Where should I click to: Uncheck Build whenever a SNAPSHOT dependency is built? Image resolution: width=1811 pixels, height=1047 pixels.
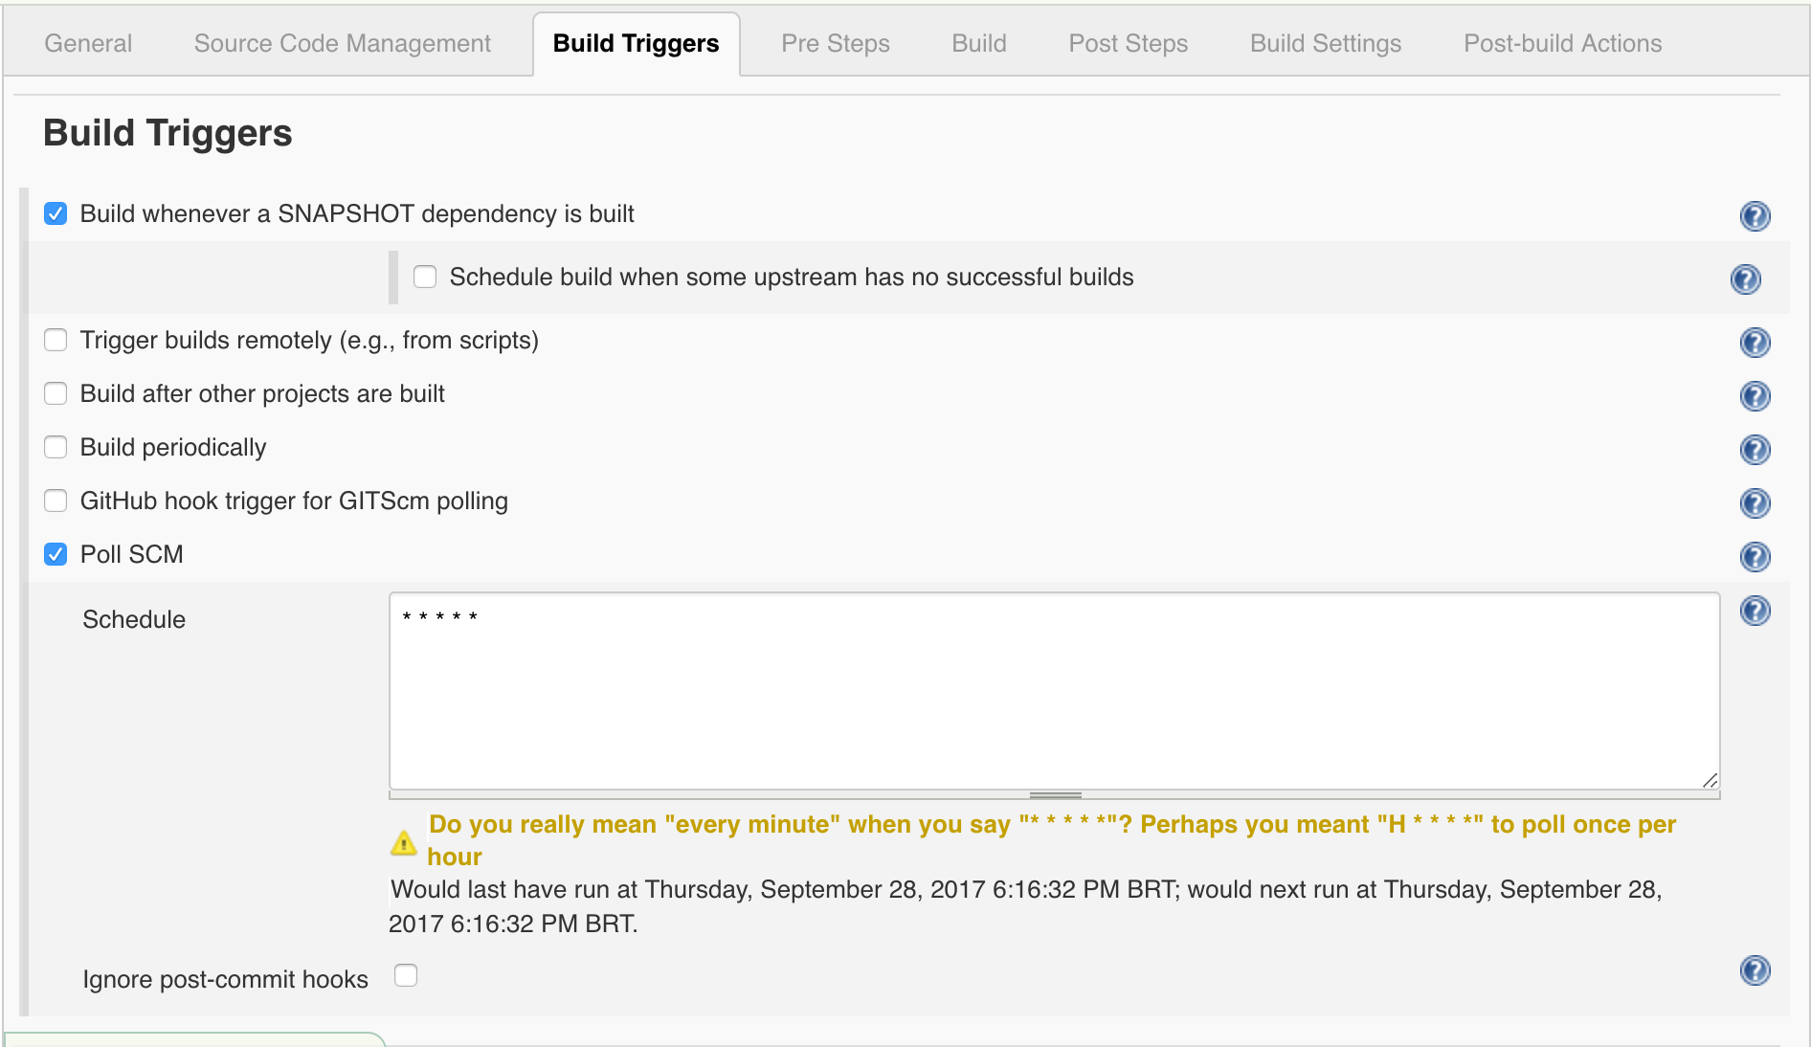pos(56,213)
